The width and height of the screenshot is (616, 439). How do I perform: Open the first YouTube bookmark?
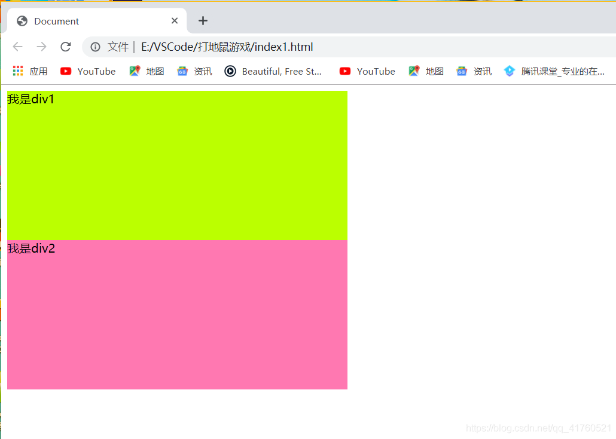(87, 72)
